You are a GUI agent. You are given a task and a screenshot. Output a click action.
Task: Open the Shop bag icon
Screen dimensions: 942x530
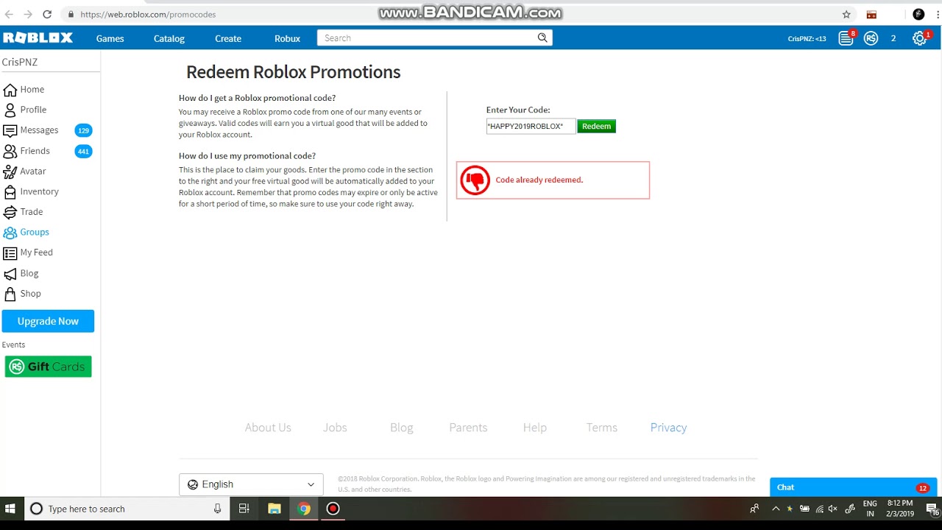10,294
